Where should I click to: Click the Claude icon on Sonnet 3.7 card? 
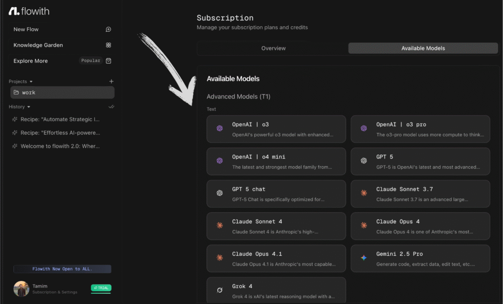click(x=364, y=194)
